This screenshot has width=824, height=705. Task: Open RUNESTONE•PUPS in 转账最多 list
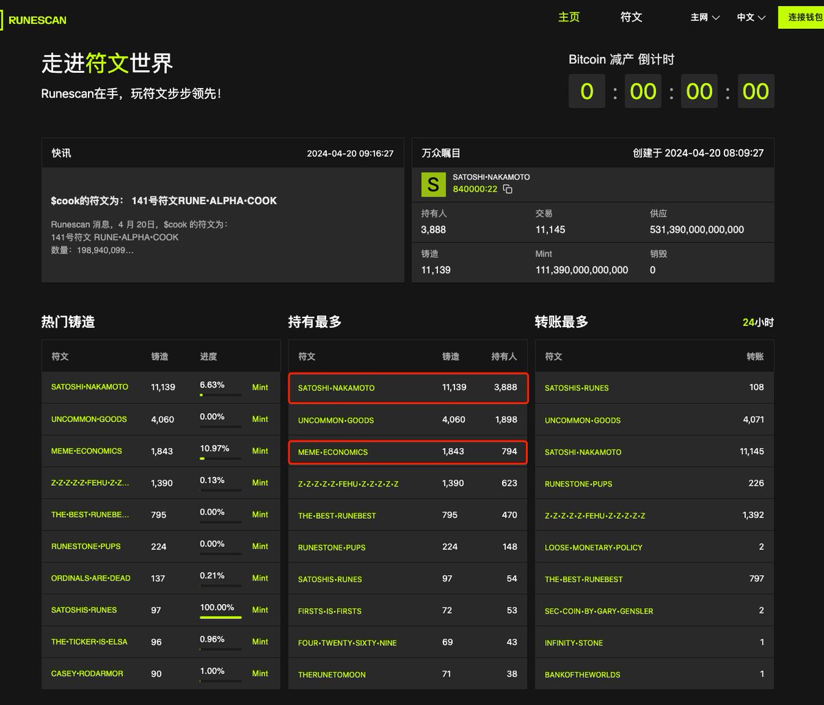coord(578,484)
